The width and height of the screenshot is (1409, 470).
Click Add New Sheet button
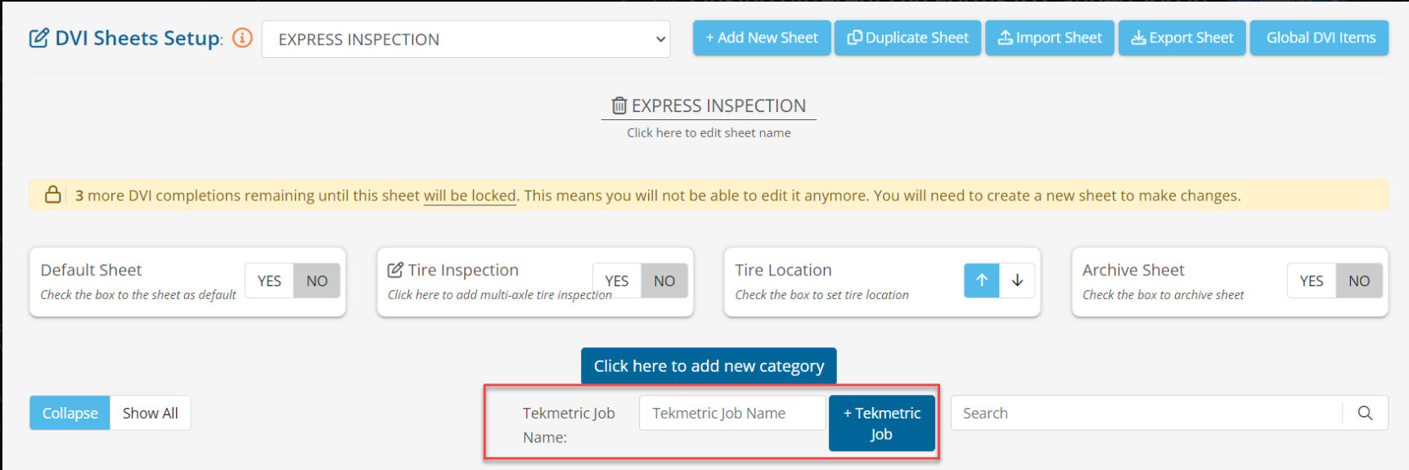(x=762, y=38)
